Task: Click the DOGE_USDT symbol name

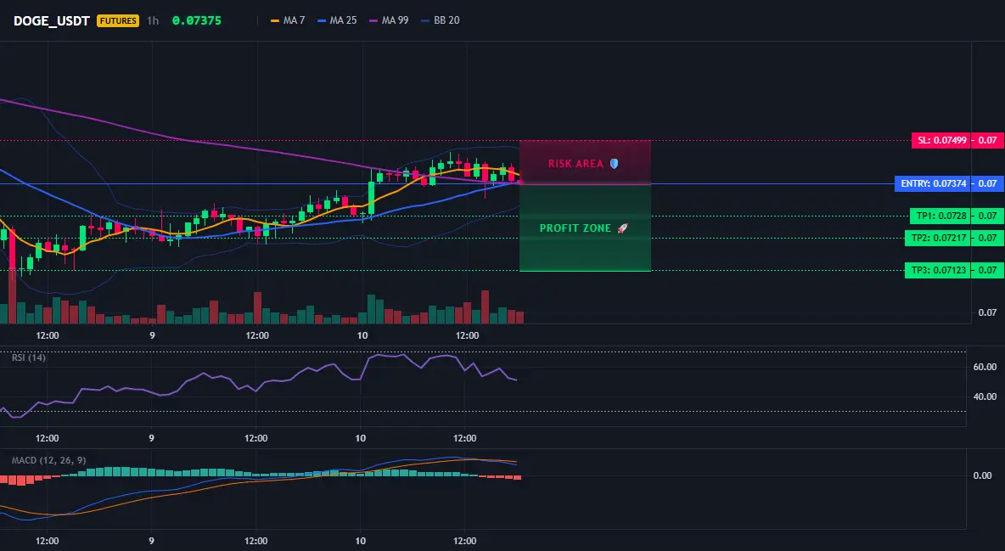Action: pyautogui.click(x=51, y=20)
